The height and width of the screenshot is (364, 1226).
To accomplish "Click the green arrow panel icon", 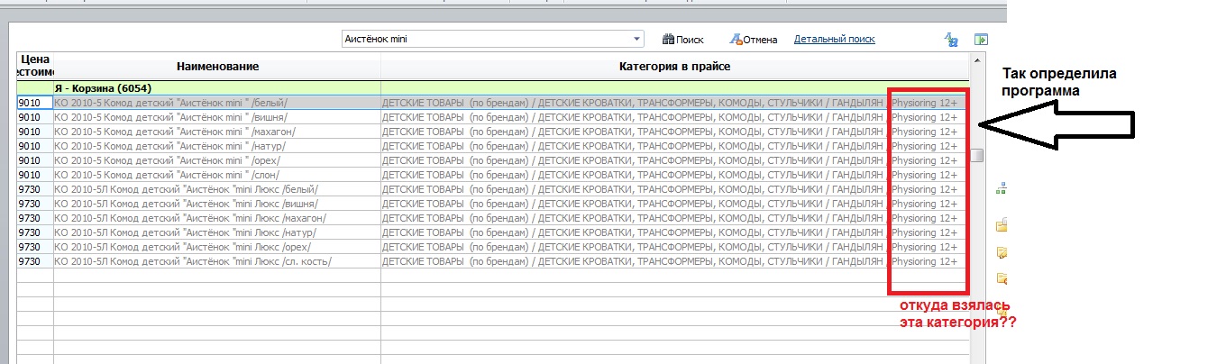I will click(x=981, y=40).
